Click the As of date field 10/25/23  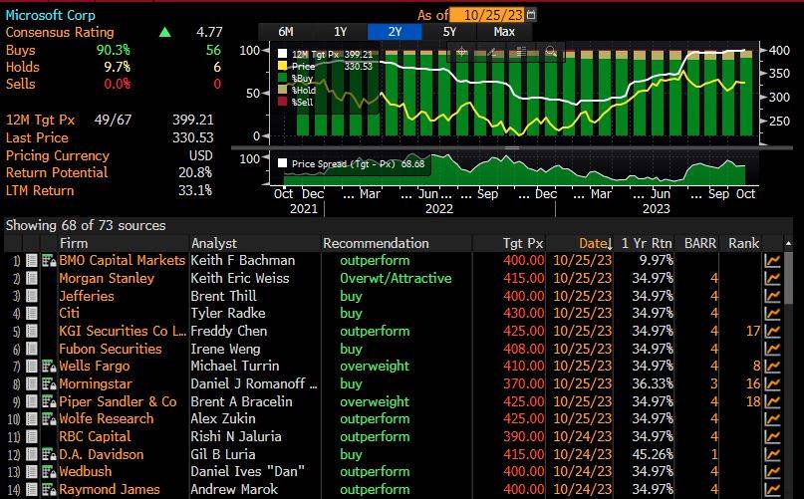(487, 15)
